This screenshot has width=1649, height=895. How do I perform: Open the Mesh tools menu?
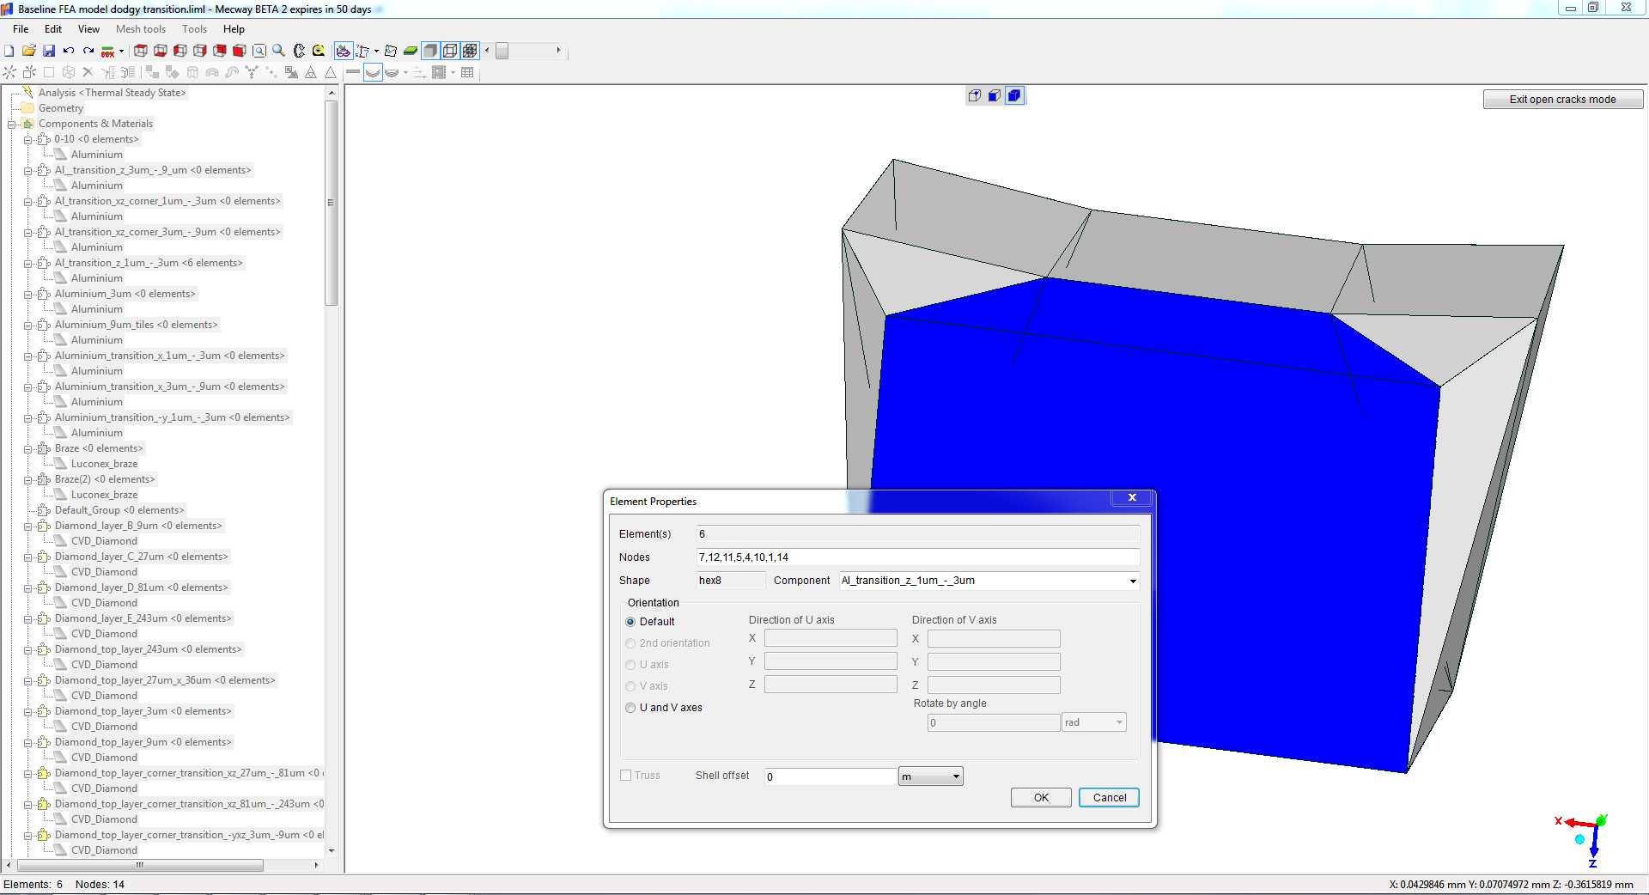click(x=141, y=29)
